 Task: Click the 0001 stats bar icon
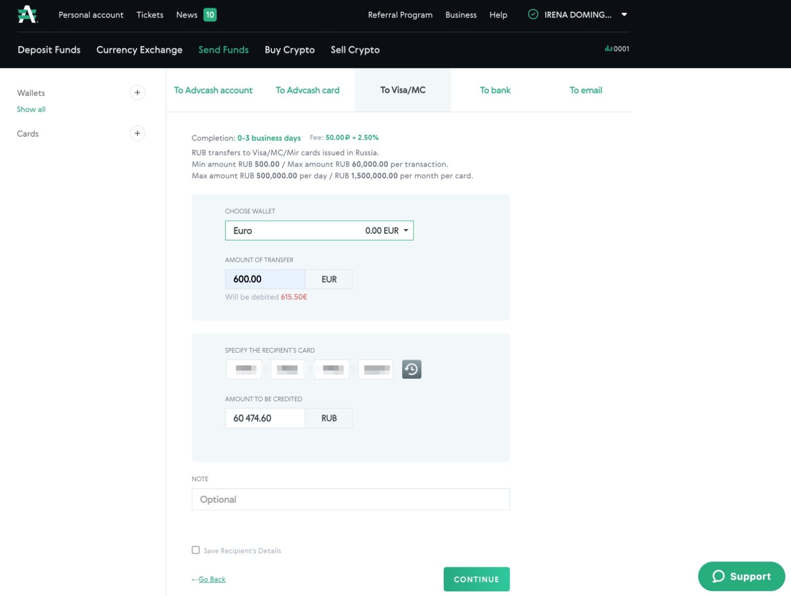click(x=609, y=49)
